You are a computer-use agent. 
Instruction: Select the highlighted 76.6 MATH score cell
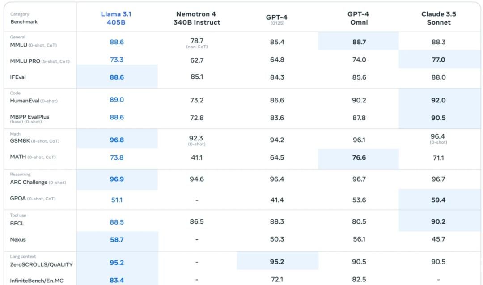(358, 157)
